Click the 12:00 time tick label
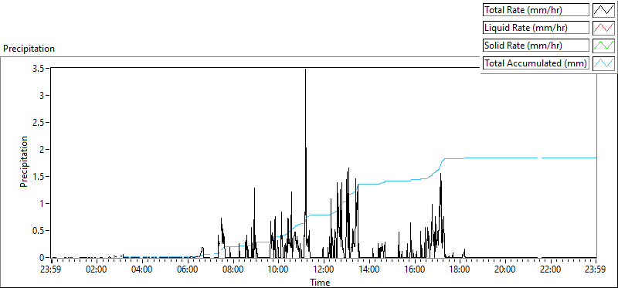 click(x=324, y=269)
